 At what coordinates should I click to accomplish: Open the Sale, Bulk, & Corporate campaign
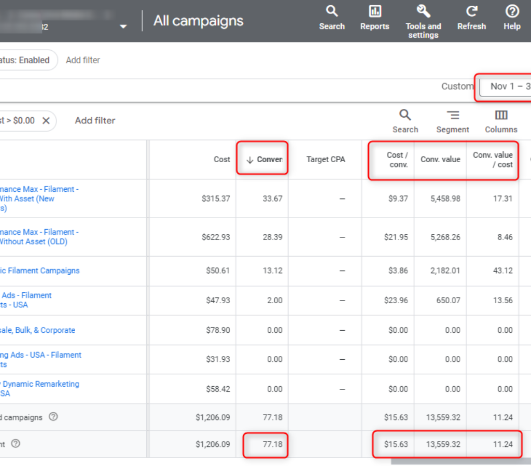coord(37,330)
